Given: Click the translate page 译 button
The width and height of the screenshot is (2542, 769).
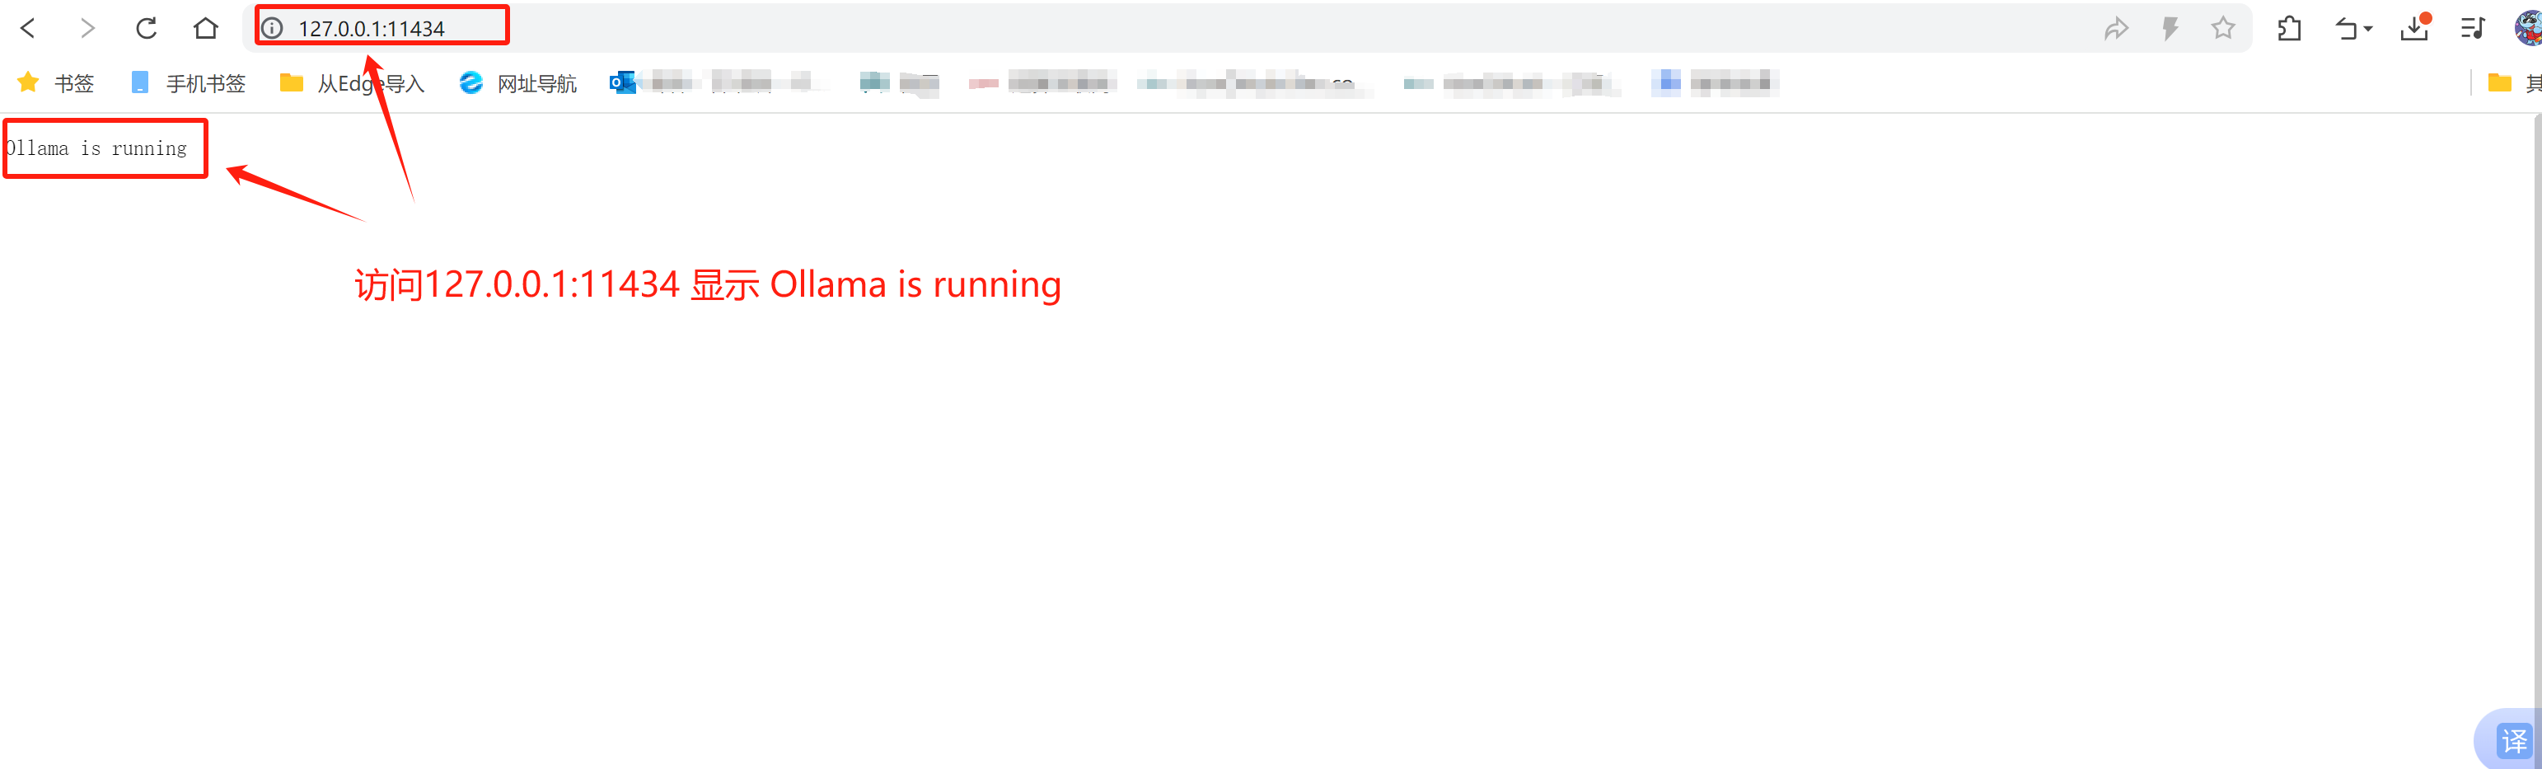Looking at the screenshot, I should tap(2512, 740).
